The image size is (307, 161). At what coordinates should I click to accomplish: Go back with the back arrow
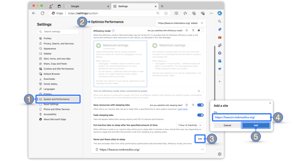click(34, 13)
